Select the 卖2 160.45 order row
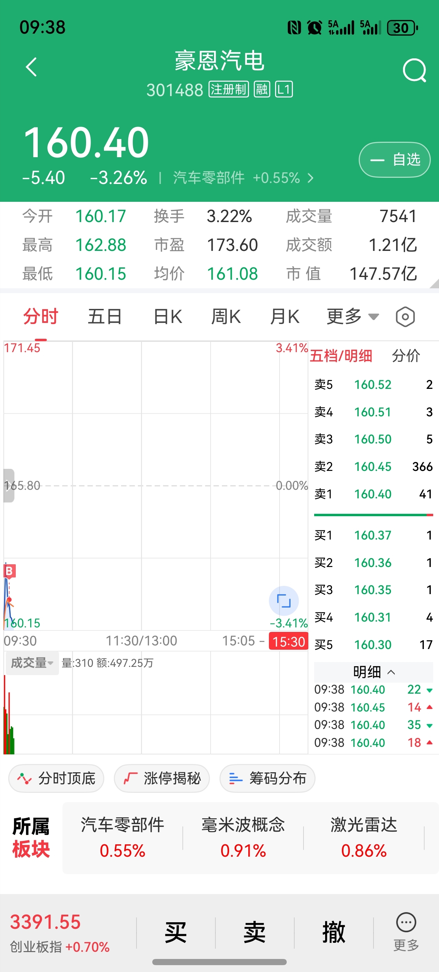 pos(373,467)
